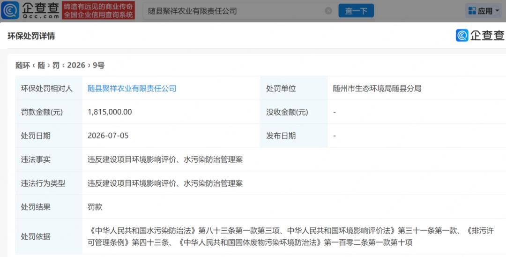The height and width of the screenshot is (257, 506).
Task: Select the document number 随环（随）罚（2026）9号
Action: [x=60, y=65]
